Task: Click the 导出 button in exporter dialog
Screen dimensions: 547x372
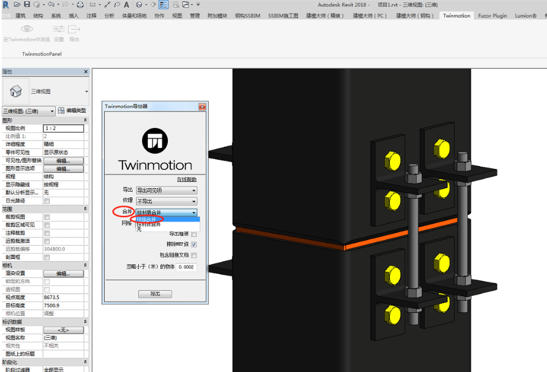Action: coord(155,294)
